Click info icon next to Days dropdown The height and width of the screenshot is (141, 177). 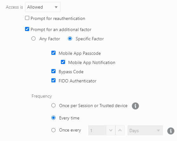pos(171,131)
